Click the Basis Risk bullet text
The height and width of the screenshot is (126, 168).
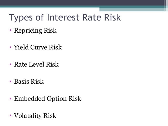29,82
